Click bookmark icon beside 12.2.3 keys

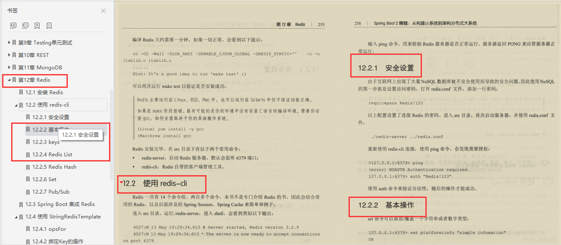28,142
